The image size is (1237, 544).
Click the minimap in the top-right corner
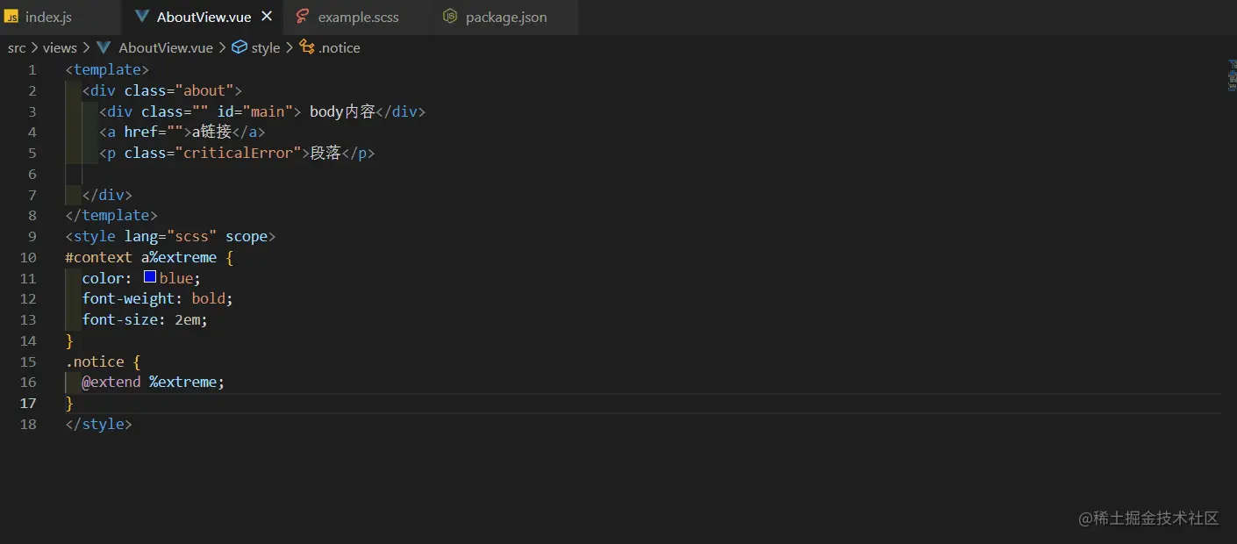(1232, 75)
